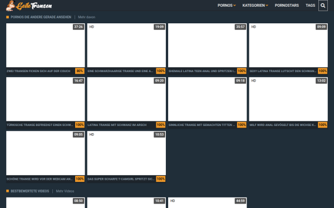Open the PORNOSTARS menu item
The height and width of the screenshot is (208, 334).
point(287,6)
